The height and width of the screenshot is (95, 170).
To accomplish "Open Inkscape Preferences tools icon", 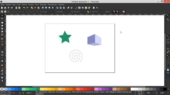I will click(x=97, y=8).
